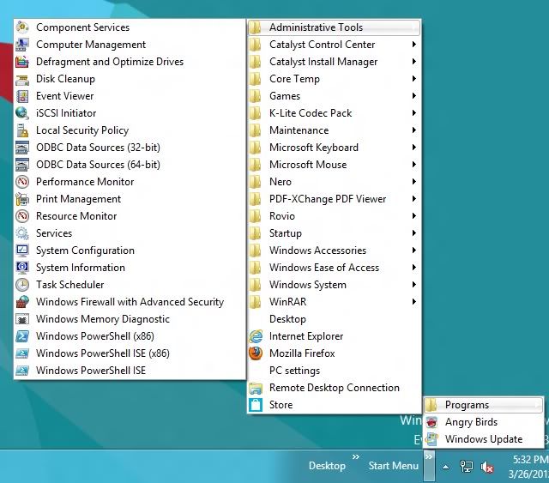Click the Start Menu toolbar label

coord(393,466)
